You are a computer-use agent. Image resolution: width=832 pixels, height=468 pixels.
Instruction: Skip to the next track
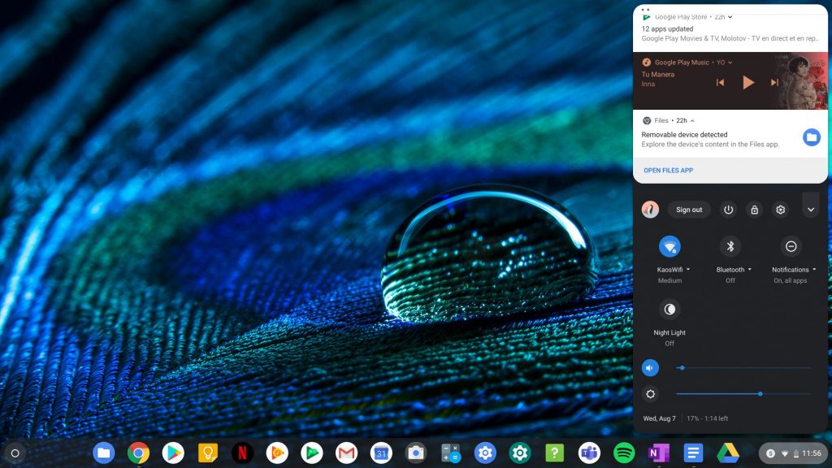coord(774,82)
